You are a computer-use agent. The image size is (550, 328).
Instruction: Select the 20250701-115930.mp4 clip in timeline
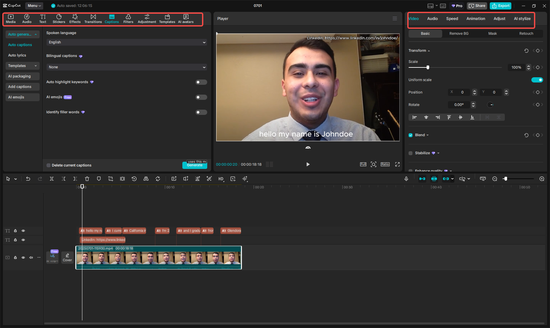(x=158, y=257)
